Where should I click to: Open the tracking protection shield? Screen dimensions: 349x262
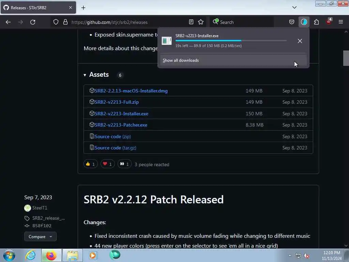[x=56, y=22]
